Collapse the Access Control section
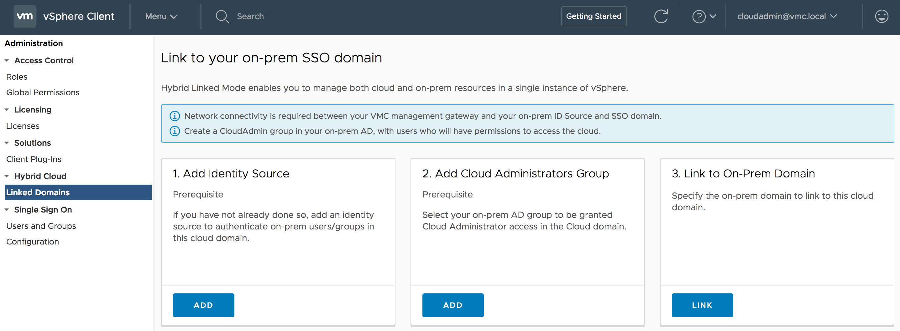The image size is (900, 331). click(x=7, y=61)
